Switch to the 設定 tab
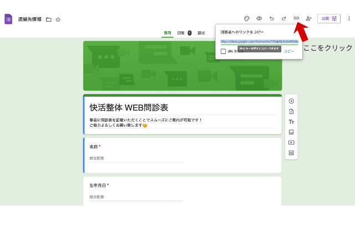Screen dimensions: 355x239 click(201, 33)
